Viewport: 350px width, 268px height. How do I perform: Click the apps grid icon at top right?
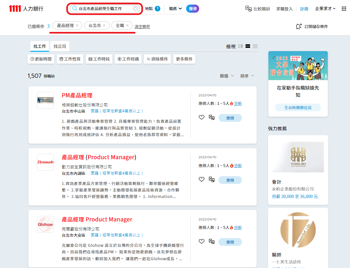(x=344, y=8)
